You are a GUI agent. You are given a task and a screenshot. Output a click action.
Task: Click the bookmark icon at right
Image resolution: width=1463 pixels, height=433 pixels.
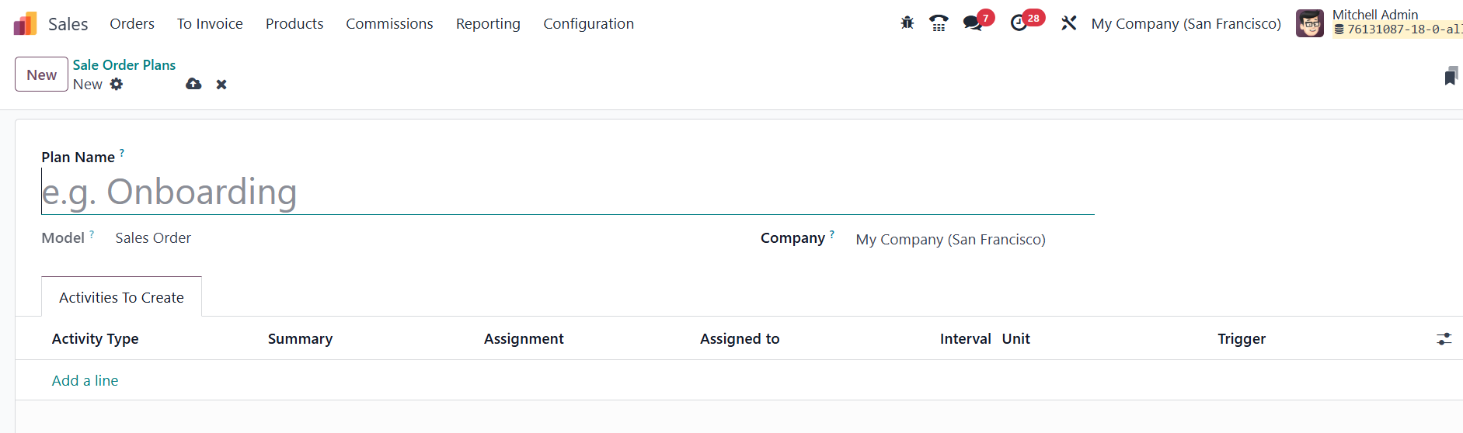[x=1450, y=76]
